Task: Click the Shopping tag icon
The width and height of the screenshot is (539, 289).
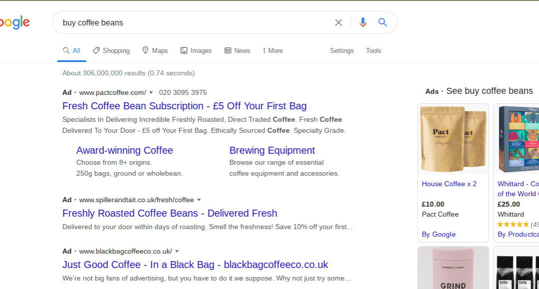Action: click(x=96, y=50)
